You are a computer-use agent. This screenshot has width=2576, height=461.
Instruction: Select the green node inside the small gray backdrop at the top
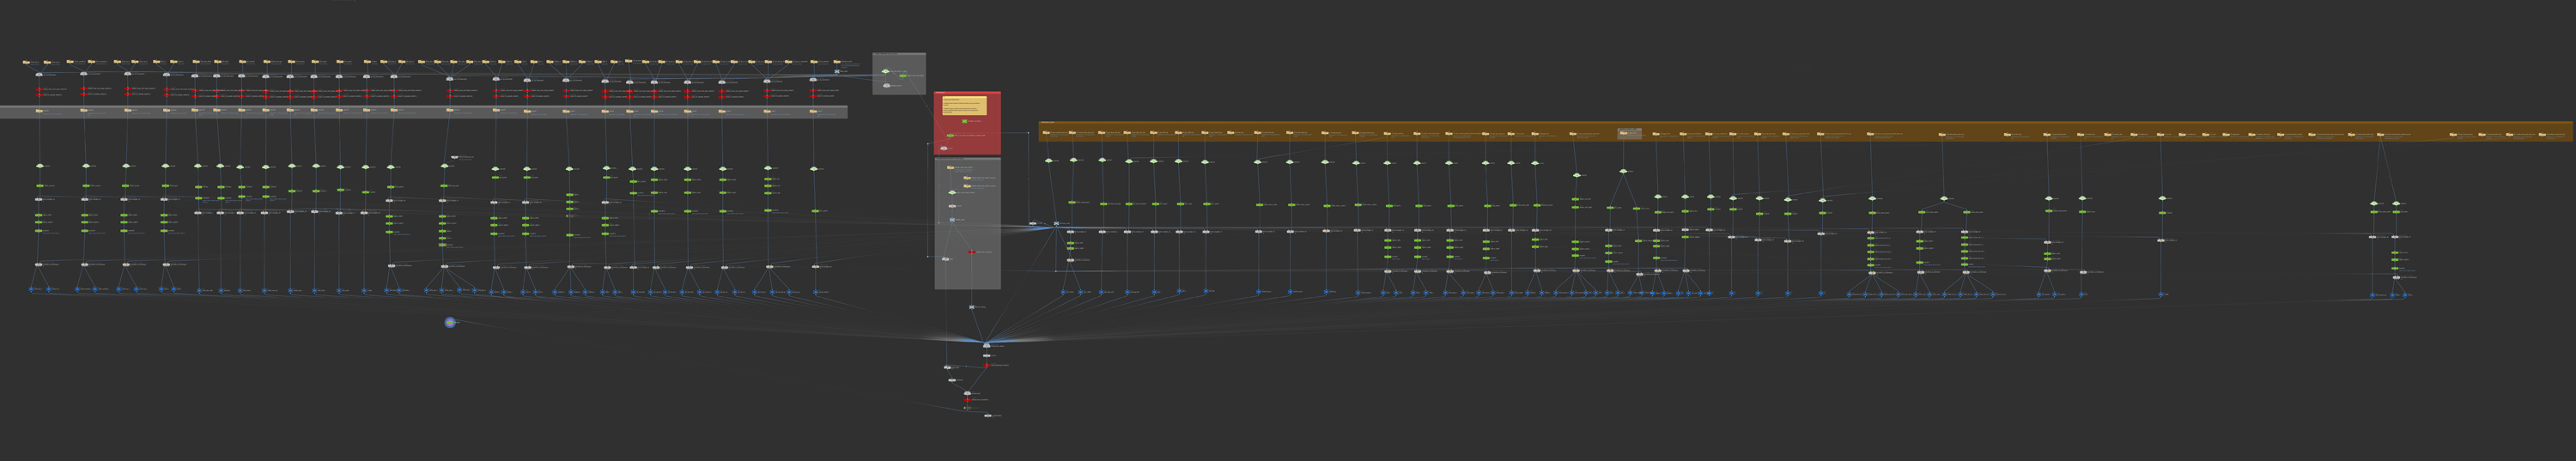(x=902, y=76)
